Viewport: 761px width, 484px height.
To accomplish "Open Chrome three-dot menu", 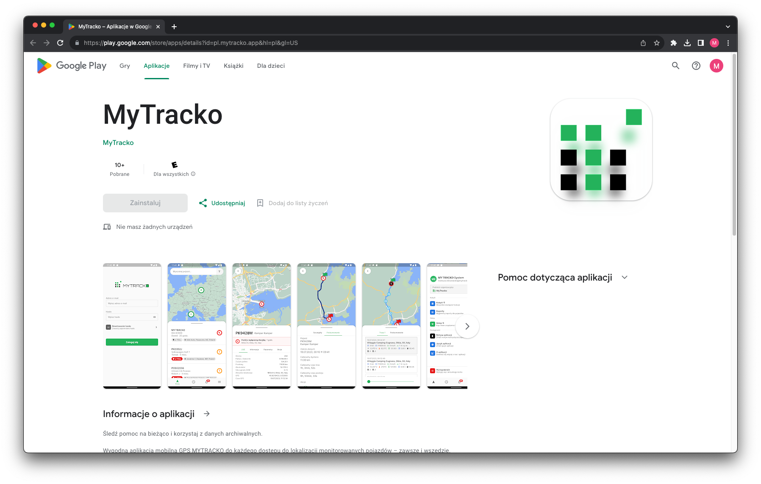I will (x=728, y=43).
